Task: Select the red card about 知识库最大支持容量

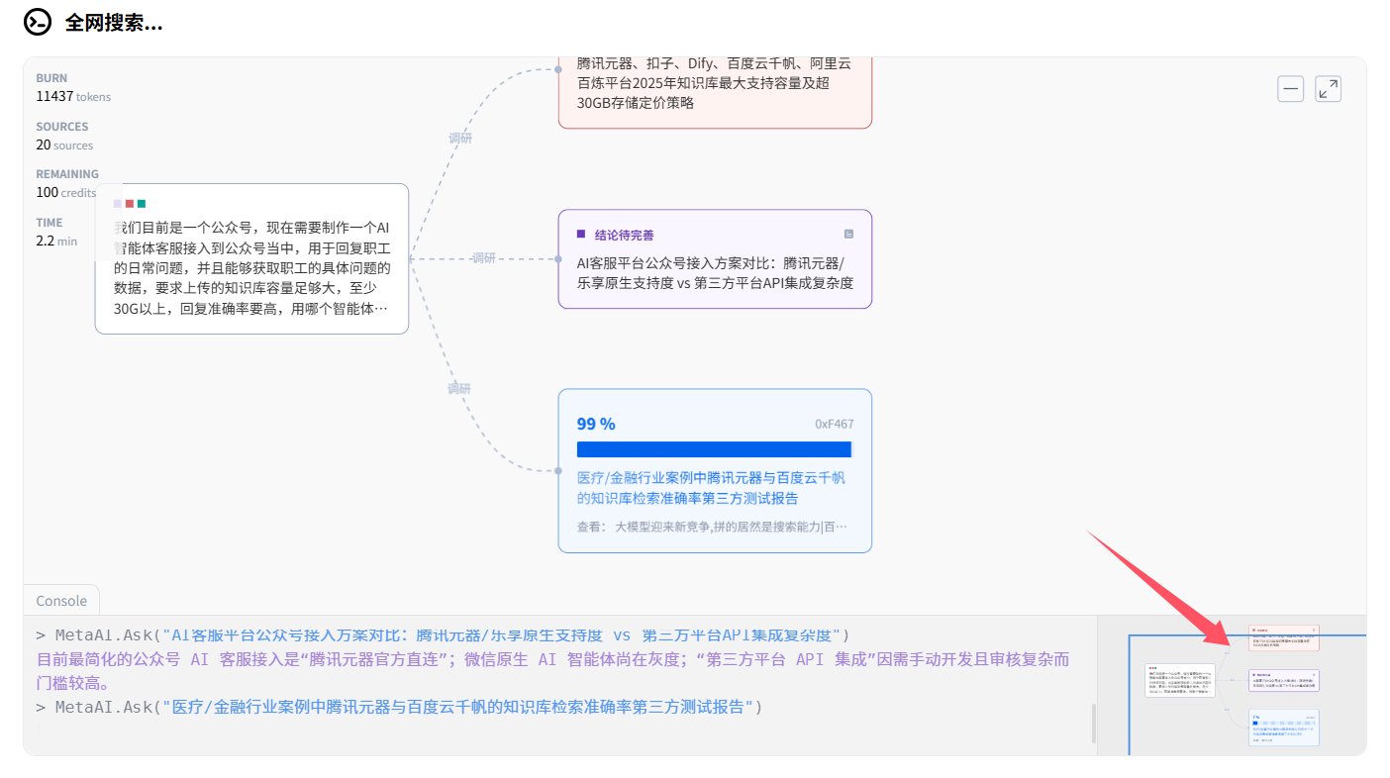Action: (714, 83)
